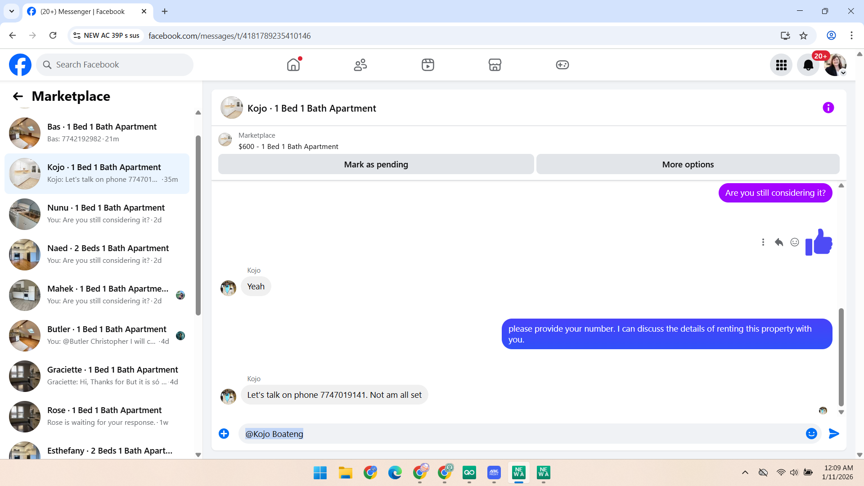Image resolution: width=864 pixels, height=486 pixels.
Task: Open the Video tab in navigation
Action: pos(427,65)
